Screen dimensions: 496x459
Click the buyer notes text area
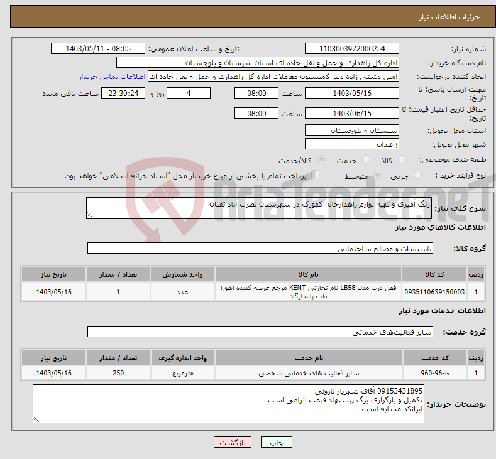click(228, 404)
